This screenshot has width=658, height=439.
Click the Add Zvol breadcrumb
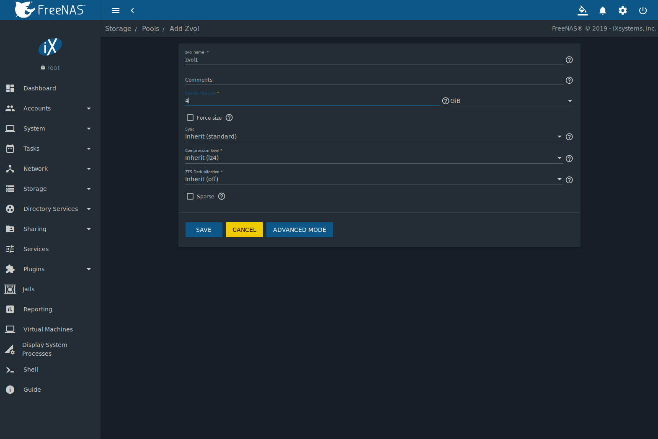(184, 28)
